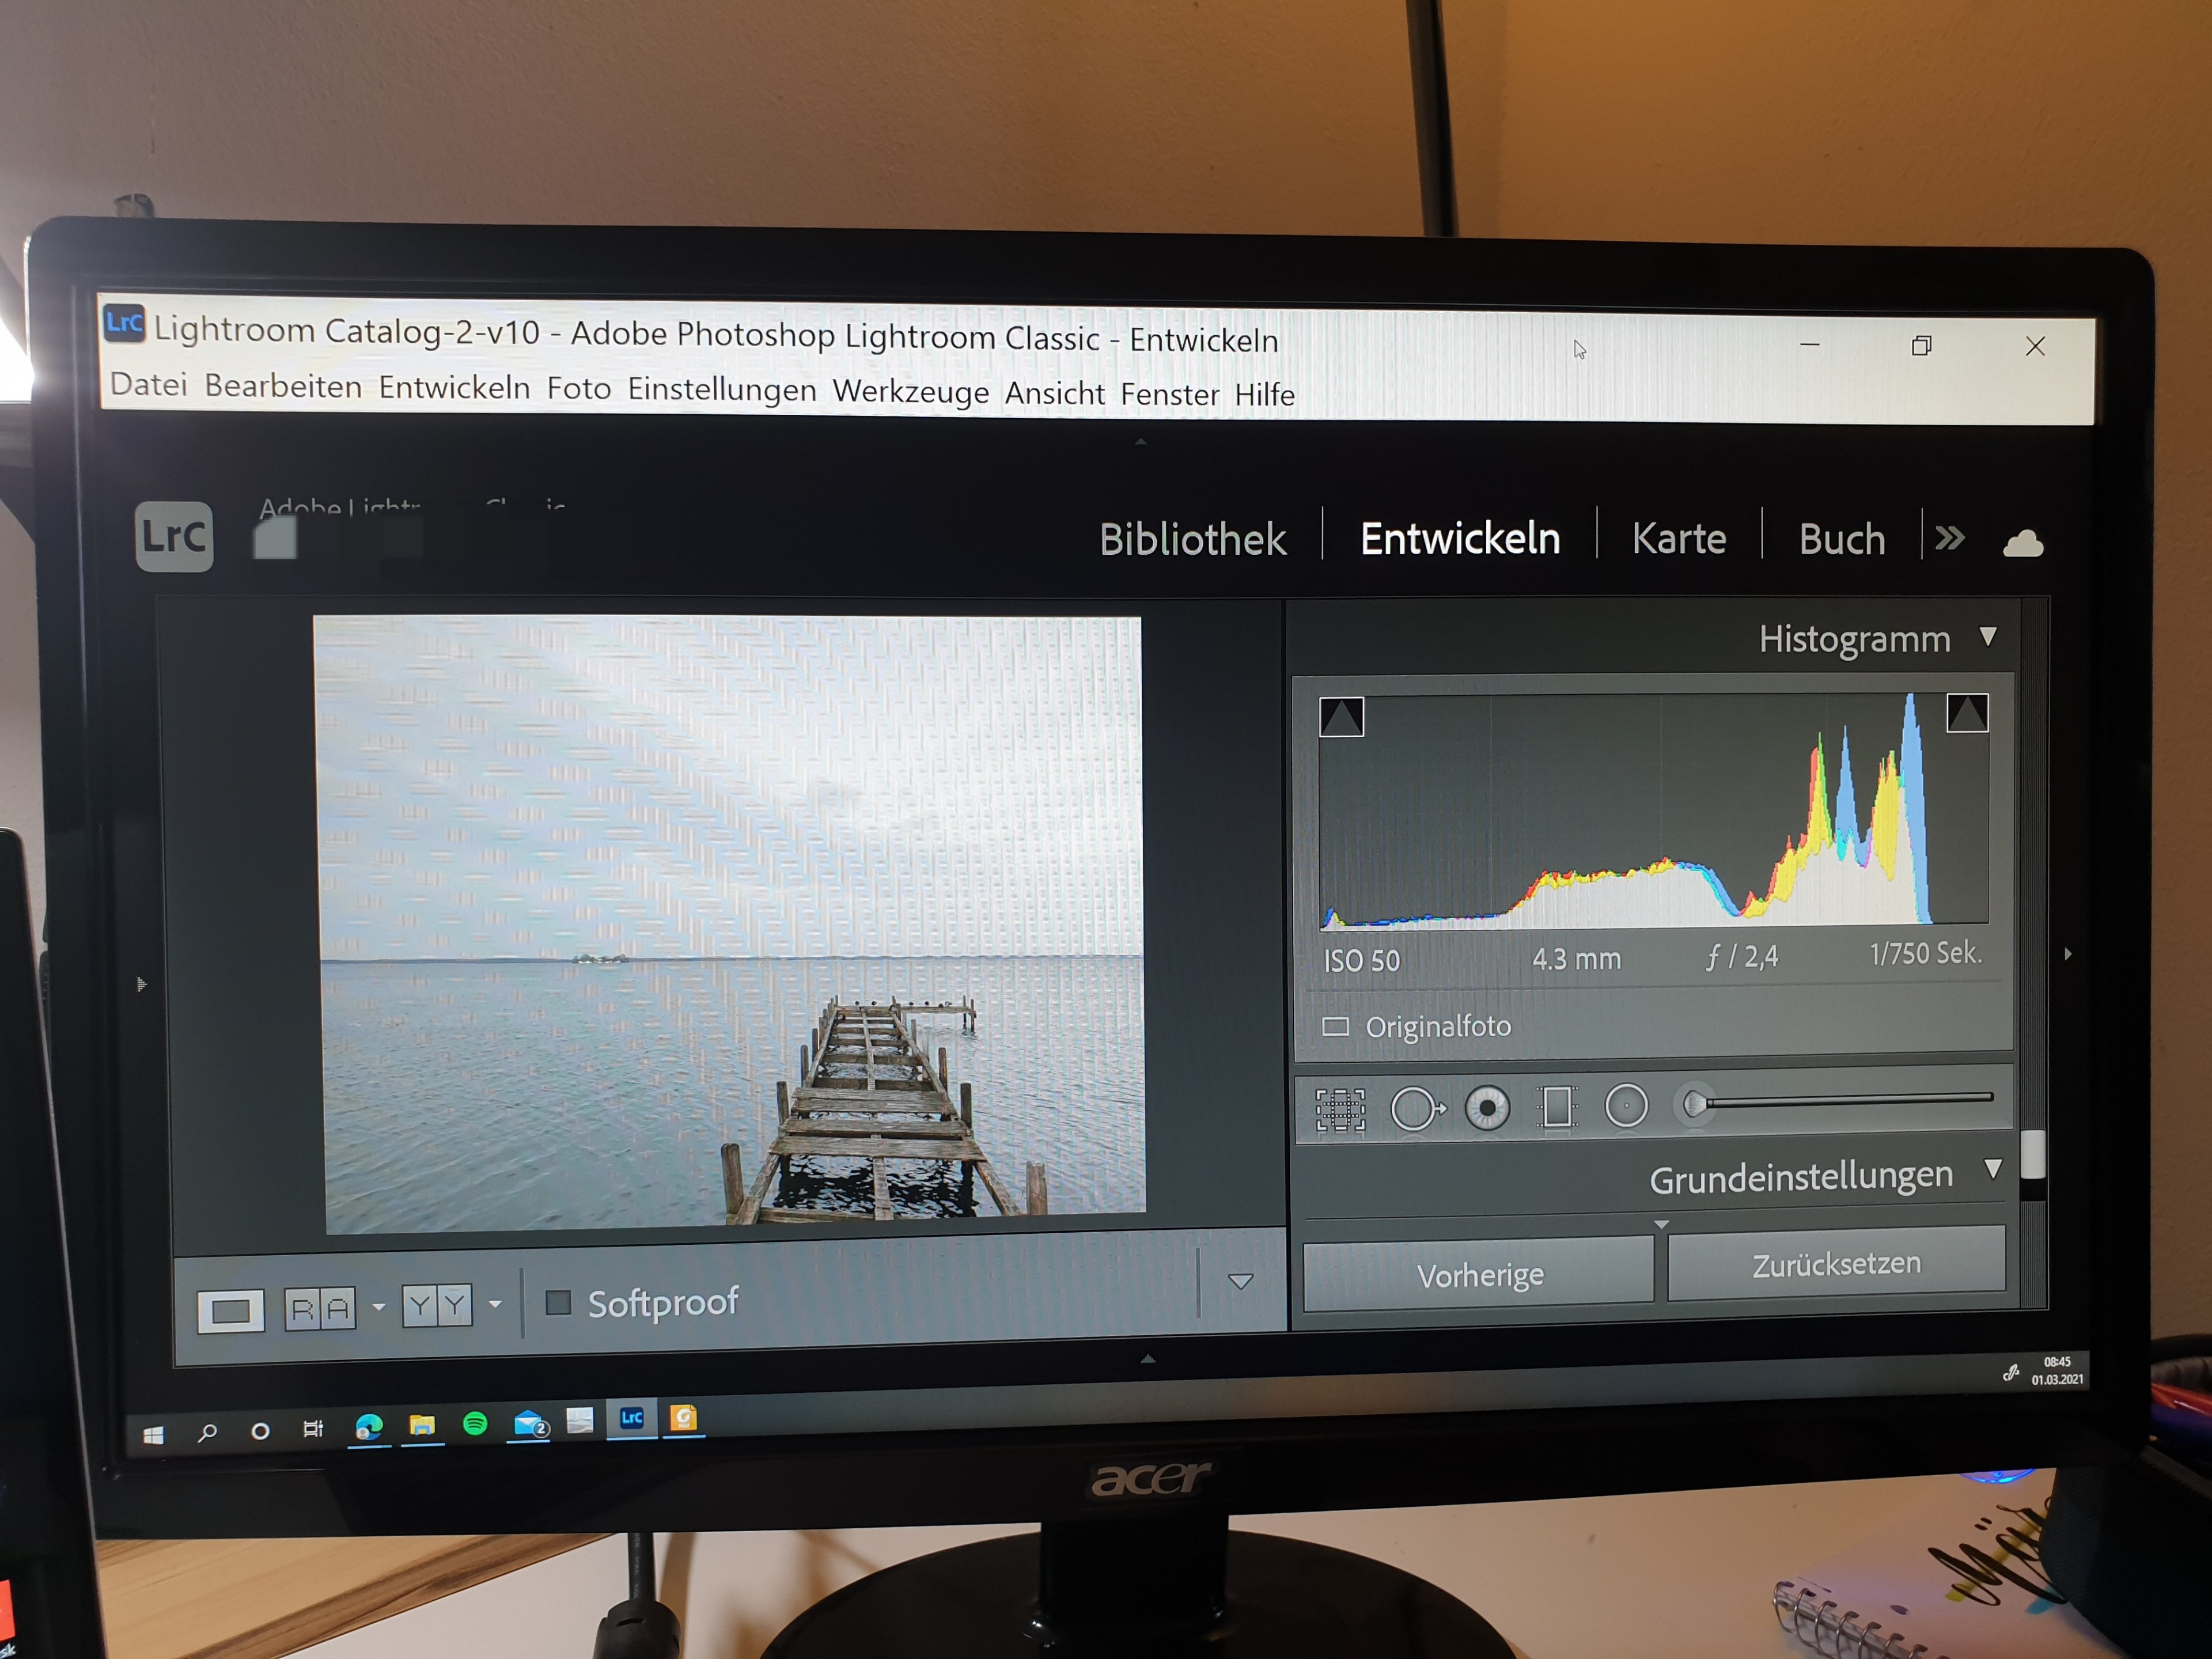Screen dimensions: 2212x1659
Task: Click the Zurücksetzen button
Action: 1836,1264
